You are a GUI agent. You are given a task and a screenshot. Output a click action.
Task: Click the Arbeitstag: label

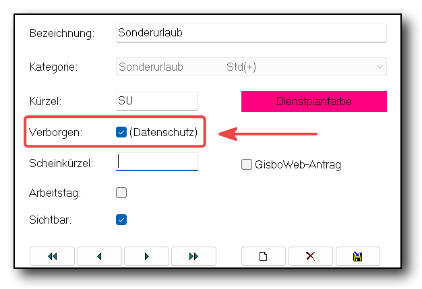(55, 193)
